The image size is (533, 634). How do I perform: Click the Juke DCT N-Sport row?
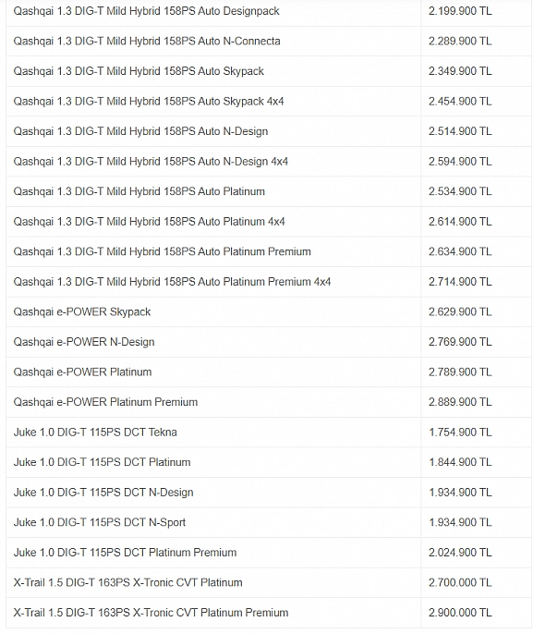point(269,522)
